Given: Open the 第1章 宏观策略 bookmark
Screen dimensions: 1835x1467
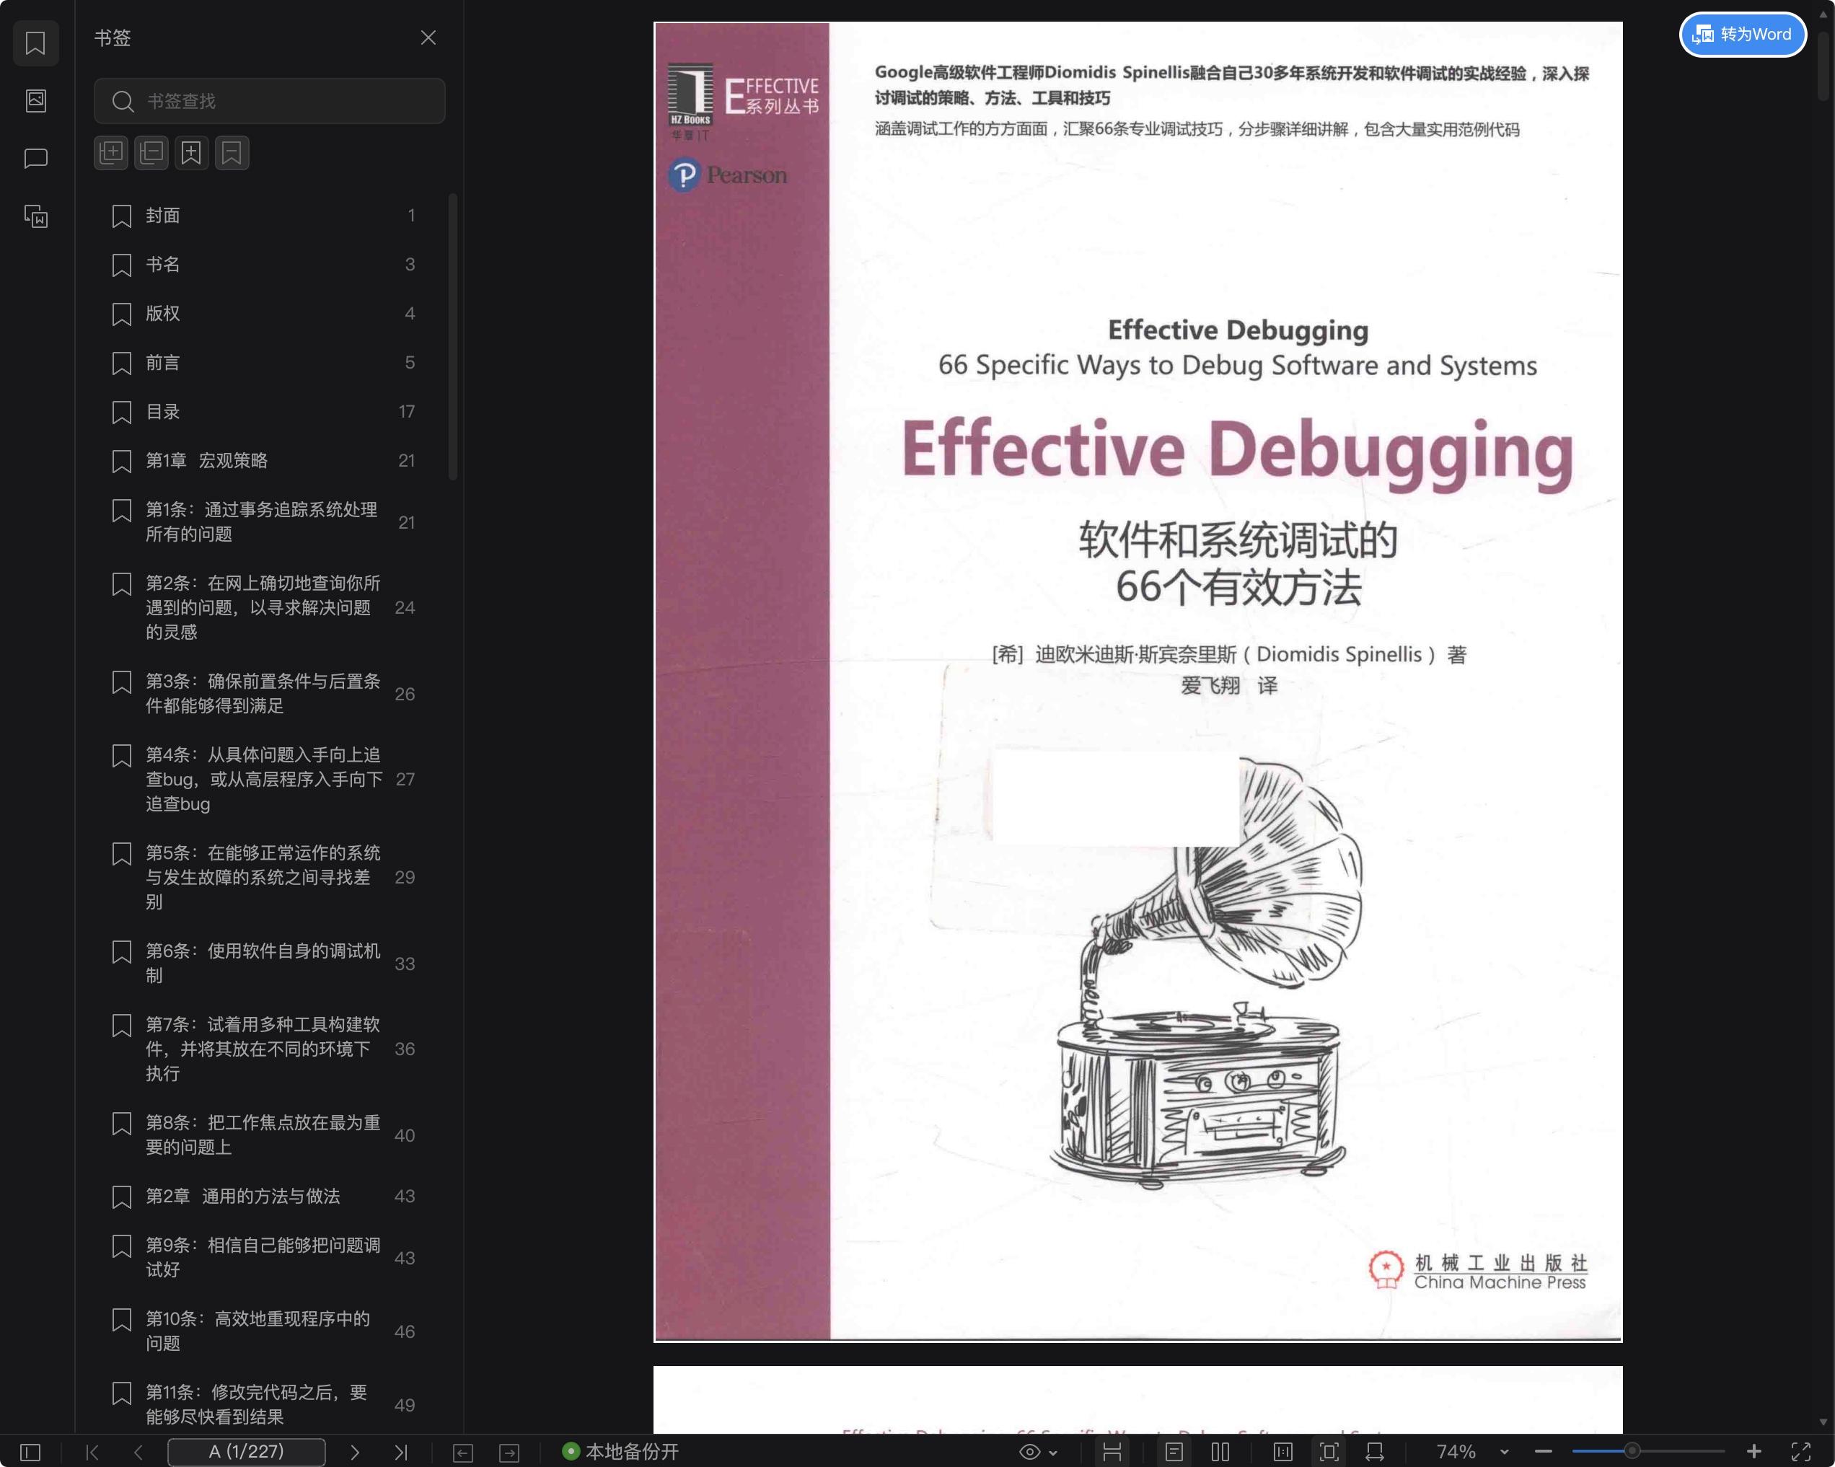Looking at the screenshot, I should point(265,460).
